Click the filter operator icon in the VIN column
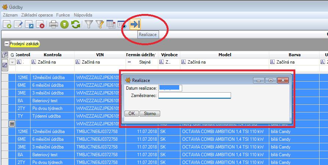This screenshot has width=328, height=165. (x=78, y=62)
